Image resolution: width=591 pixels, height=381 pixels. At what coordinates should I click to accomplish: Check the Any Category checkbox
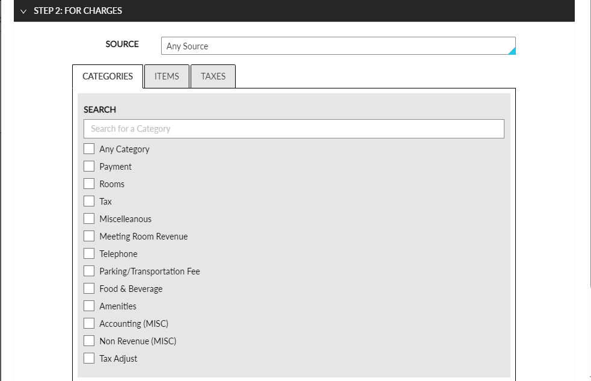point(89,149)
